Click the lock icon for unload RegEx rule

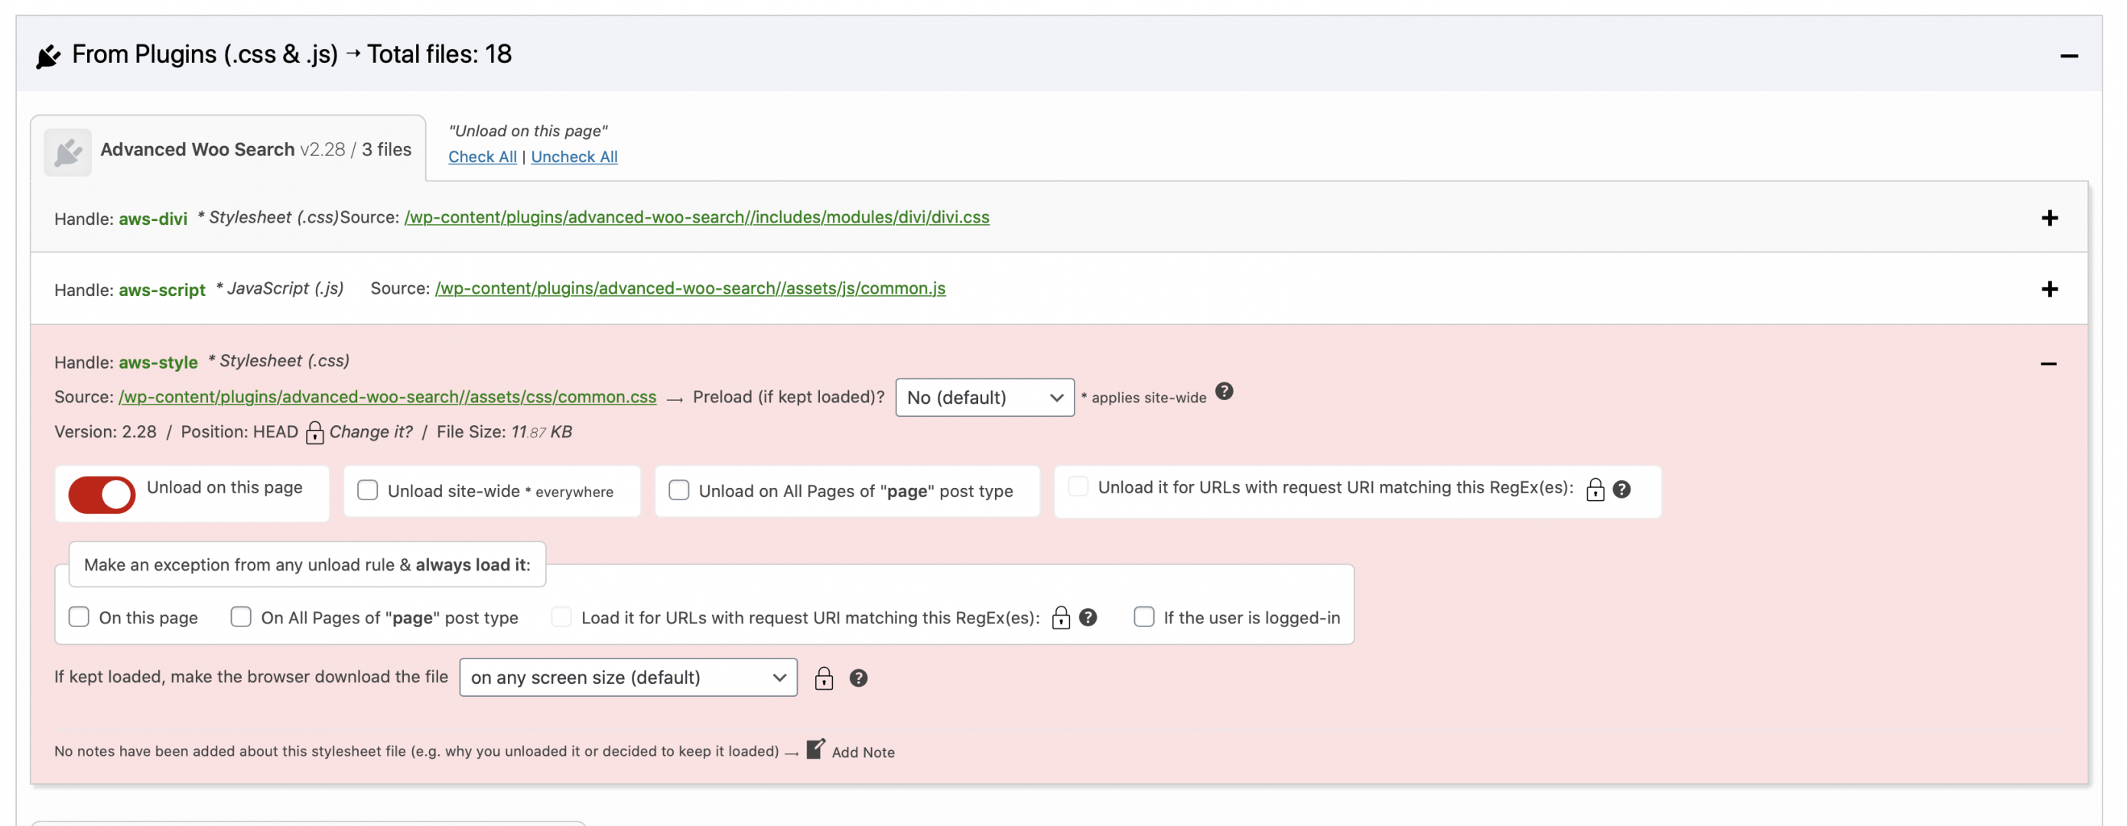[1595, 489]
